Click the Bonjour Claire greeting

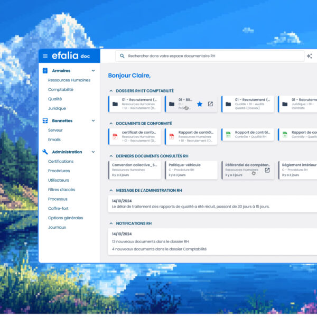tap(129, 76)
